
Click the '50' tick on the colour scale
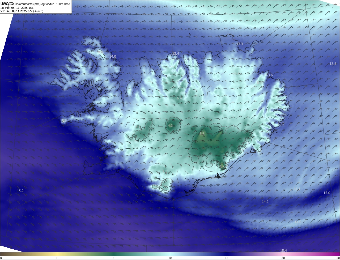coord(338,258)
